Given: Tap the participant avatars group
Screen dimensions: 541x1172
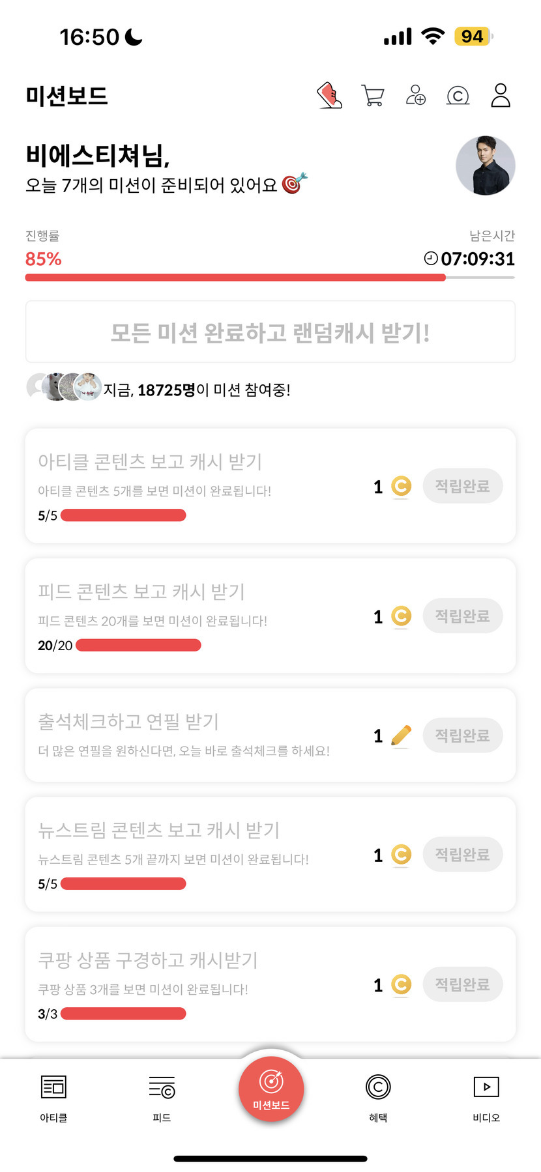Looking at the screenshot, I should pyautogui.click(x=64, y=387).
